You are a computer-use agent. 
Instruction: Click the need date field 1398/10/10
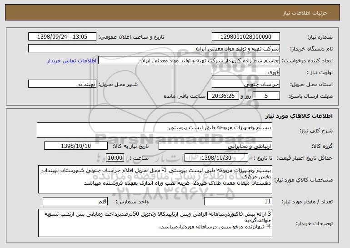tap(76, 146)
